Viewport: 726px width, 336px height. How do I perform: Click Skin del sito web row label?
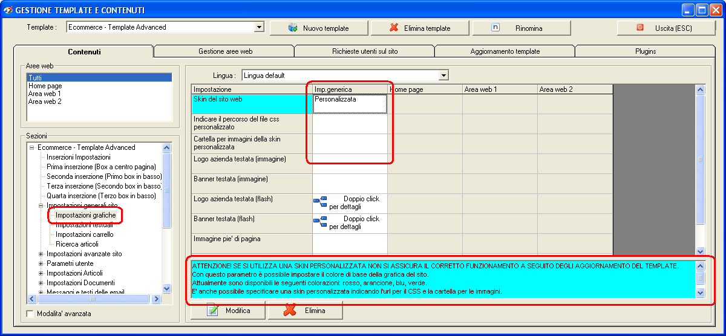252,104
